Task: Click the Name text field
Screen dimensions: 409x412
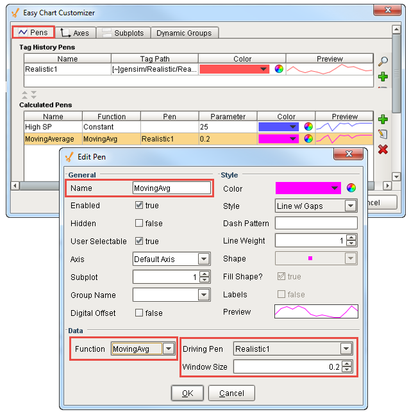Action: pyautogui.click(x=171, y=188)
